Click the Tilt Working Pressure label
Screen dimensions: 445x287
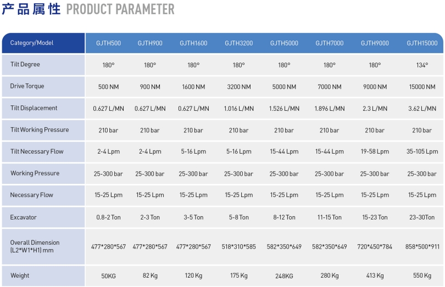(x=40, y=130)
